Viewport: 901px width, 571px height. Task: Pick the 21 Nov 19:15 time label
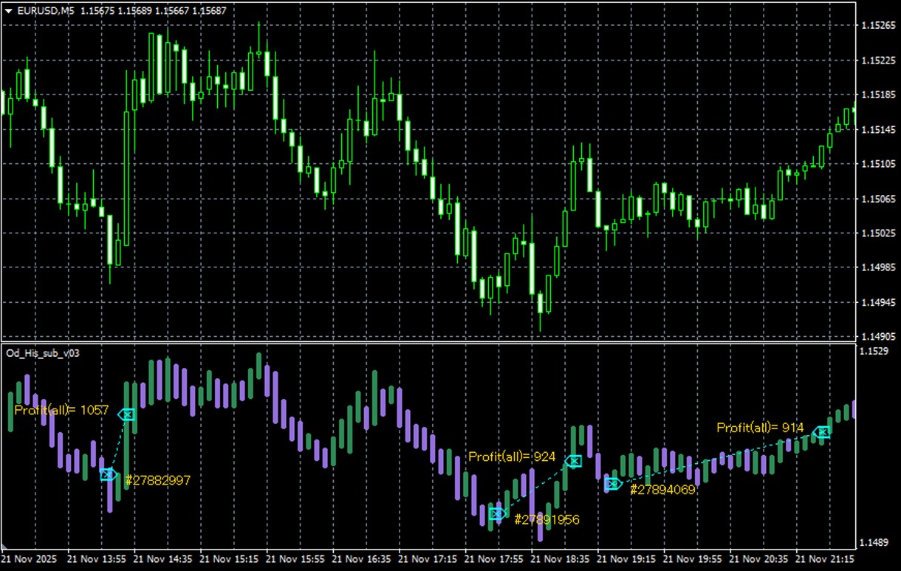coord(625,559)
